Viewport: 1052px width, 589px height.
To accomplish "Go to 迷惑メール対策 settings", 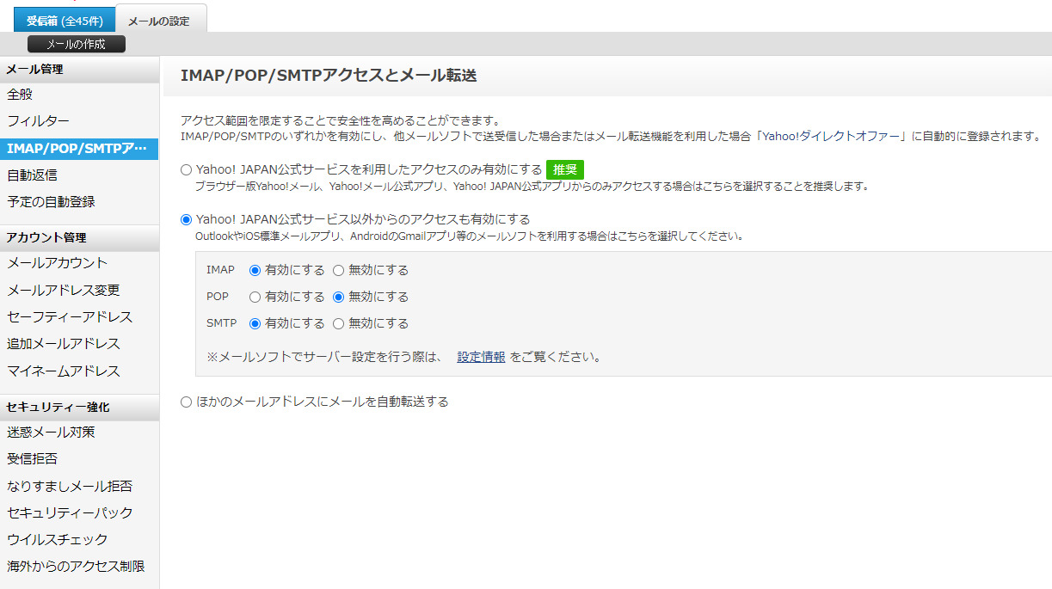I will [x=51, y=432].
